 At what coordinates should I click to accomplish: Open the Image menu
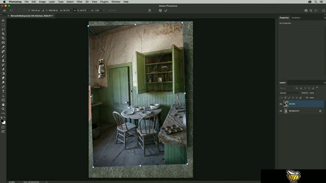42,2
